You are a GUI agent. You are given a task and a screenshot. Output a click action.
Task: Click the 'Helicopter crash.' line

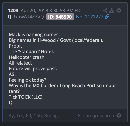coord(27,57)
